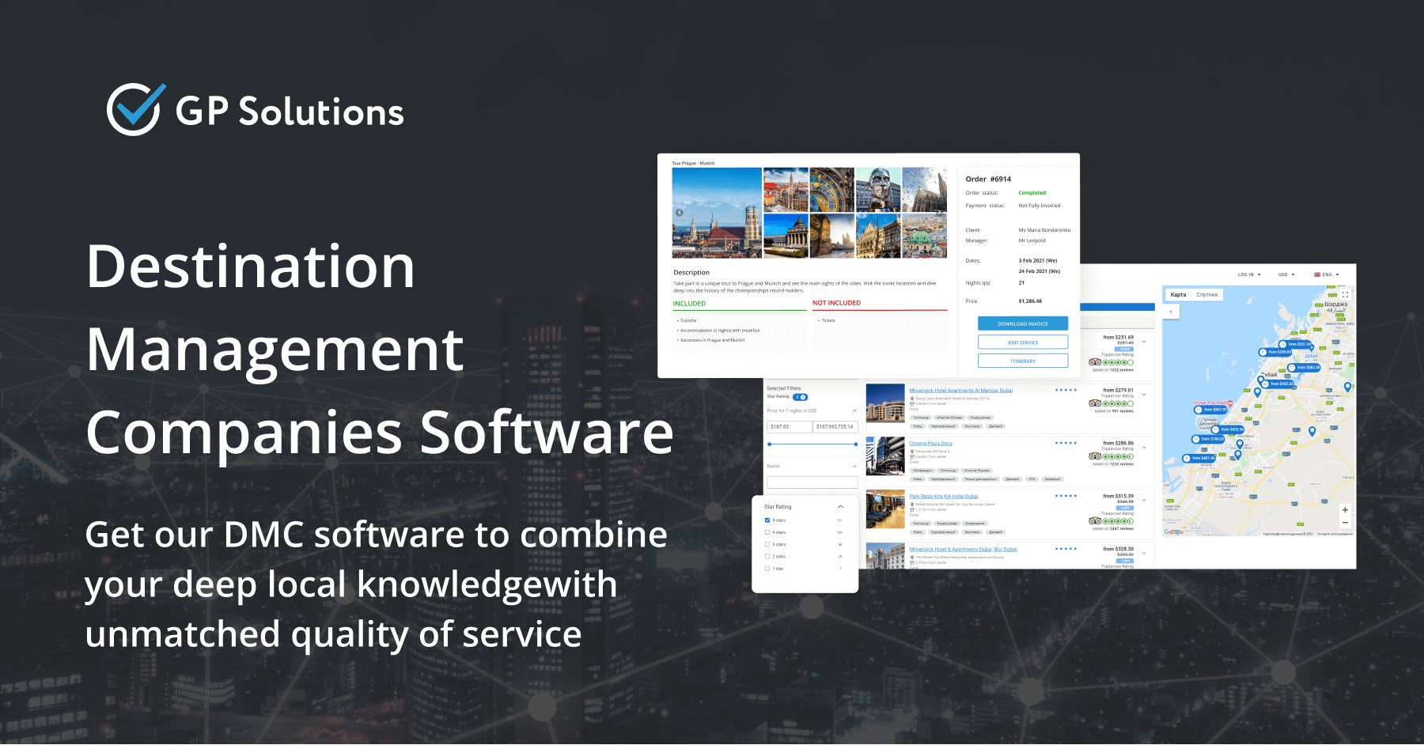Switch the map to Спутник view
Viewport: 1424px width, 745px height.
(1208, 294)
